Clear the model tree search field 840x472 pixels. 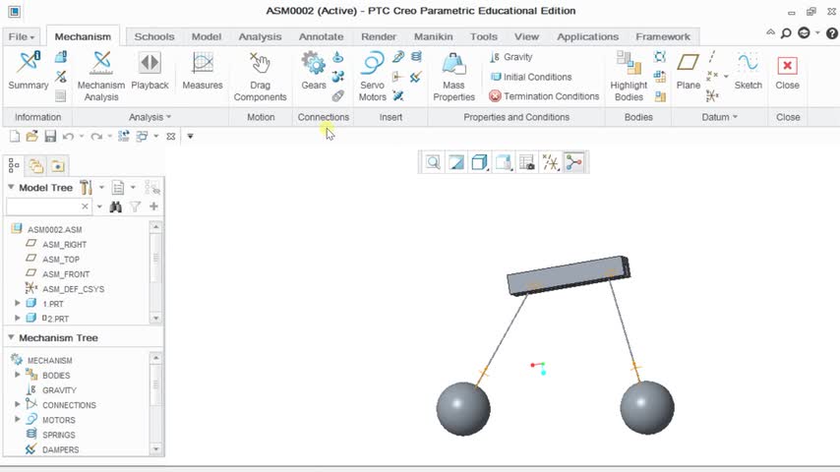(85, 206)
